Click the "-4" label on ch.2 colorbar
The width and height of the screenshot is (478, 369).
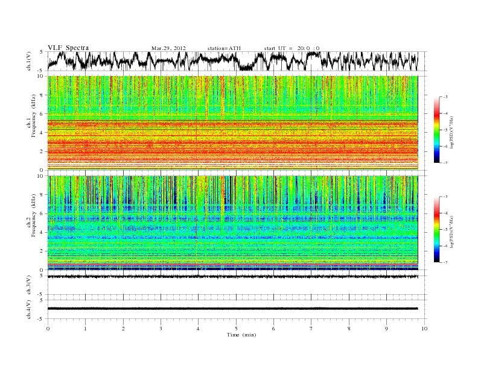pyautogui.click(x=445, y=213)
